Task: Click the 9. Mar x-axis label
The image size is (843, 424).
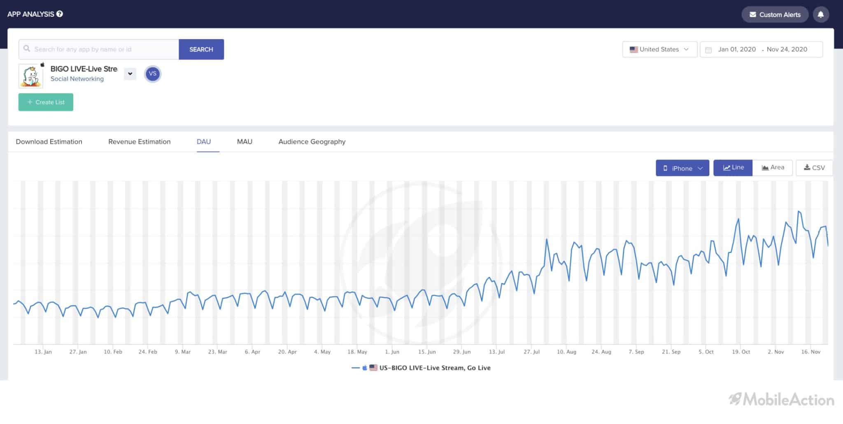Action: pos(183,352)
